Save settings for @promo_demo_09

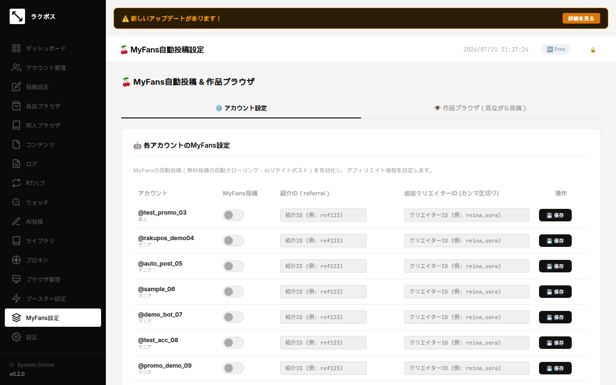click(x=555, y=368)
